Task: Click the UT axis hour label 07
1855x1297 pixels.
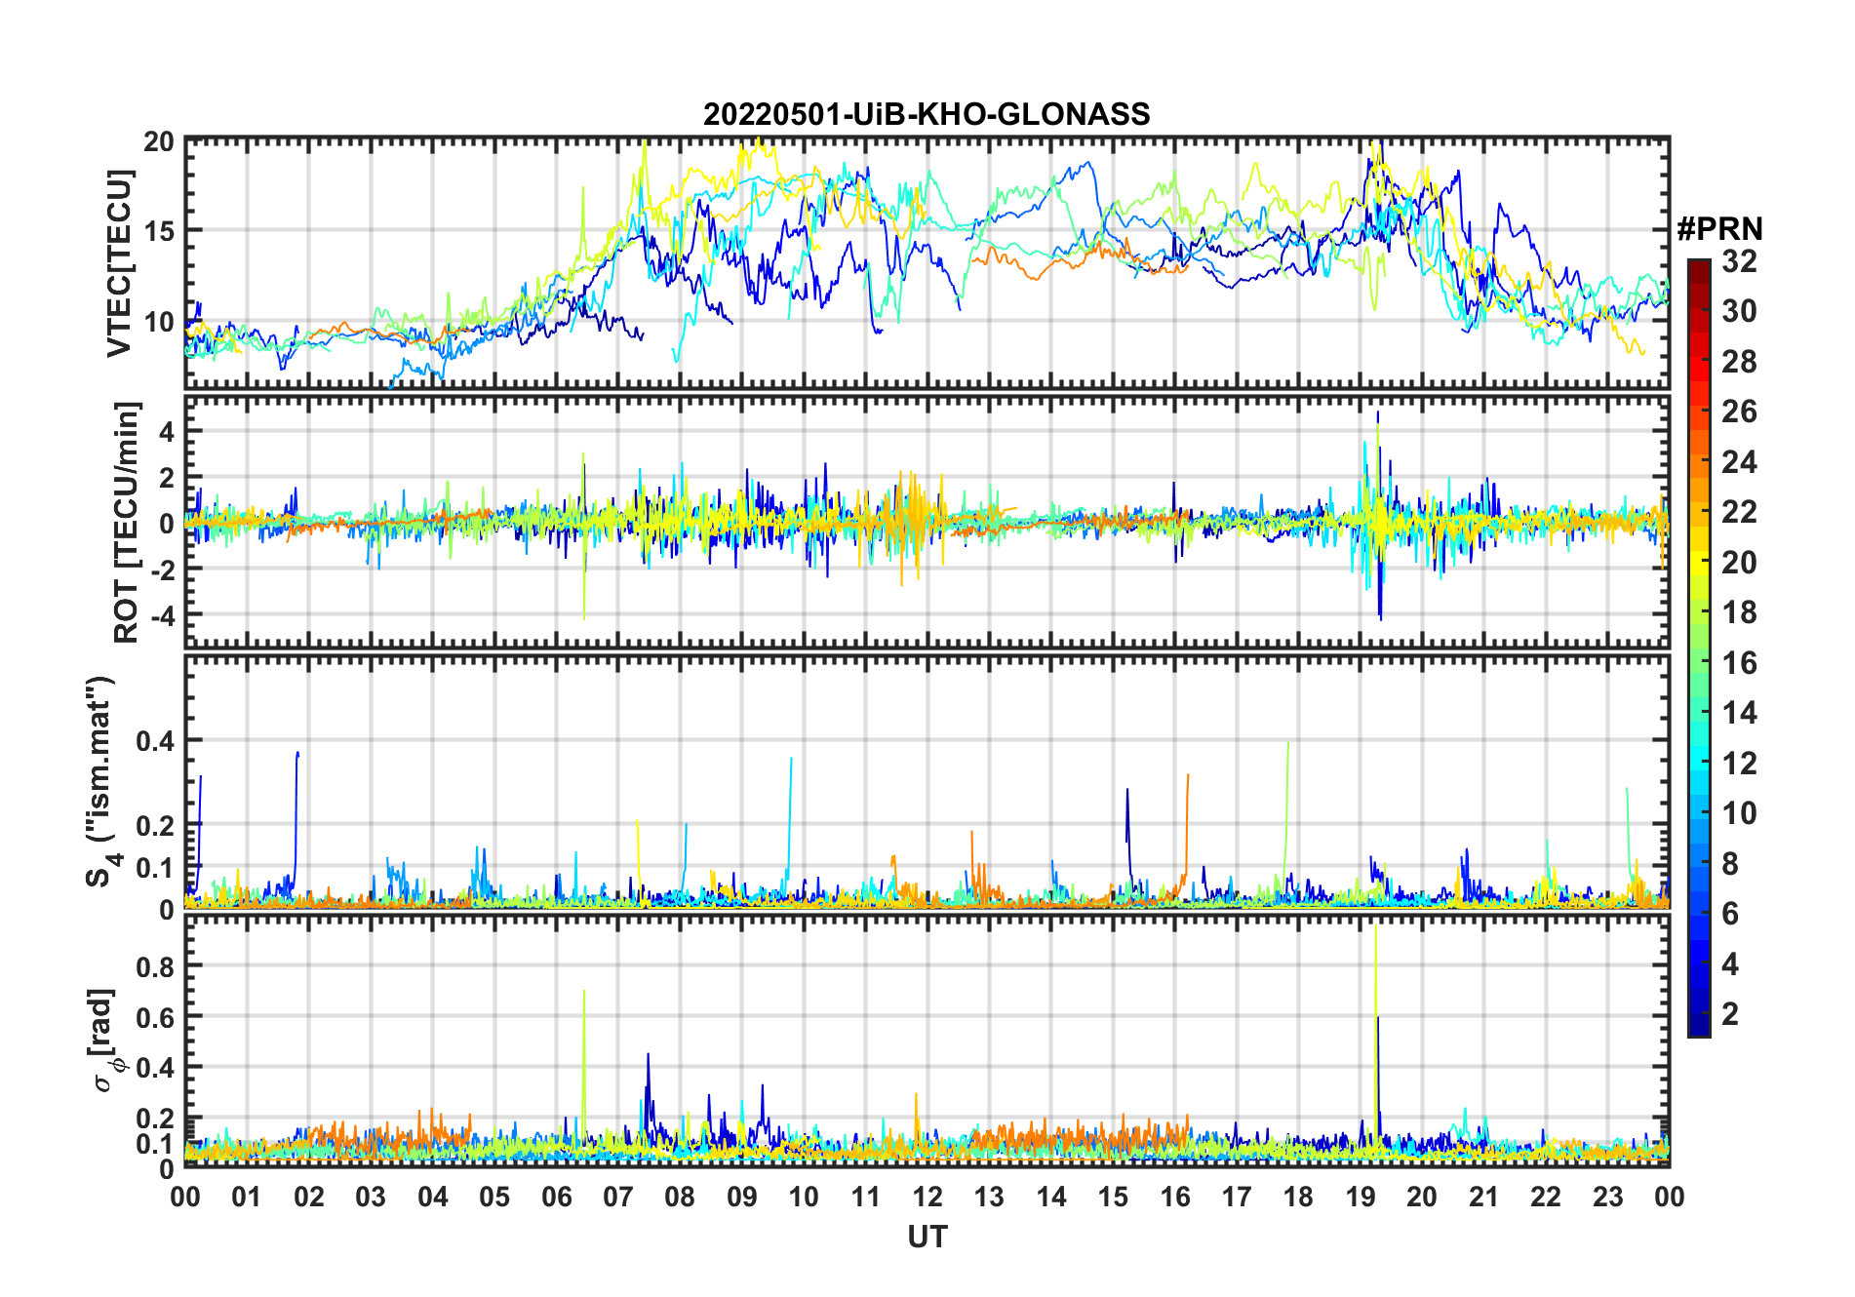Action: click(618, 1197)
